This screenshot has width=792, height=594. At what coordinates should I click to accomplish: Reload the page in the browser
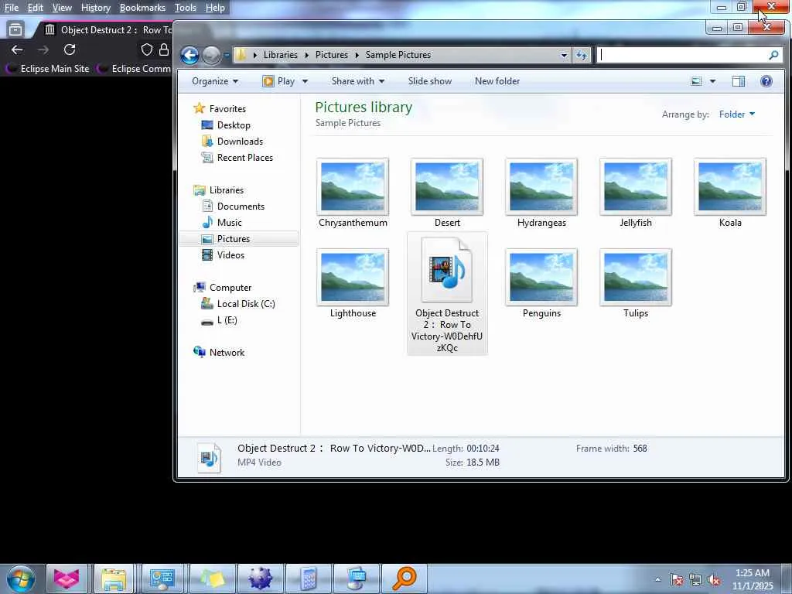click(x=70, y=49)
